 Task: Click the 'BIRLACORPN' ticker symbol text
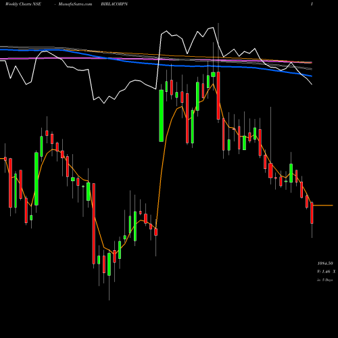tap(114, 4)
